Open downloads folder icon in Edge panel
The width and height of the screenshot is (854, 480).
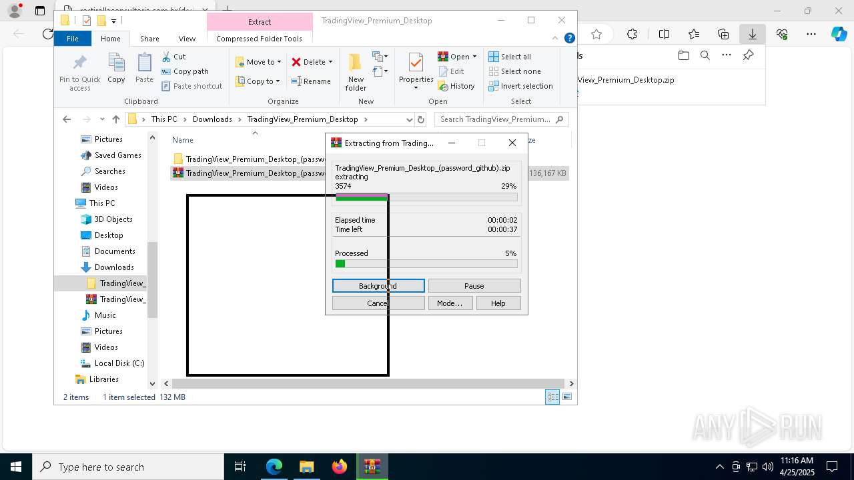tap(684, 56)
